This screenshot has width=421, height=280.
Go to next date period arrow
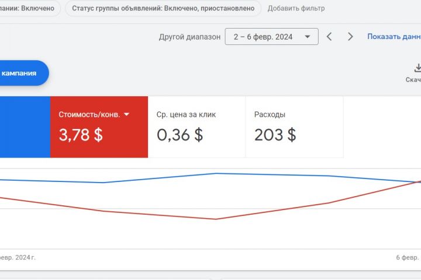(x=350, y=36)
